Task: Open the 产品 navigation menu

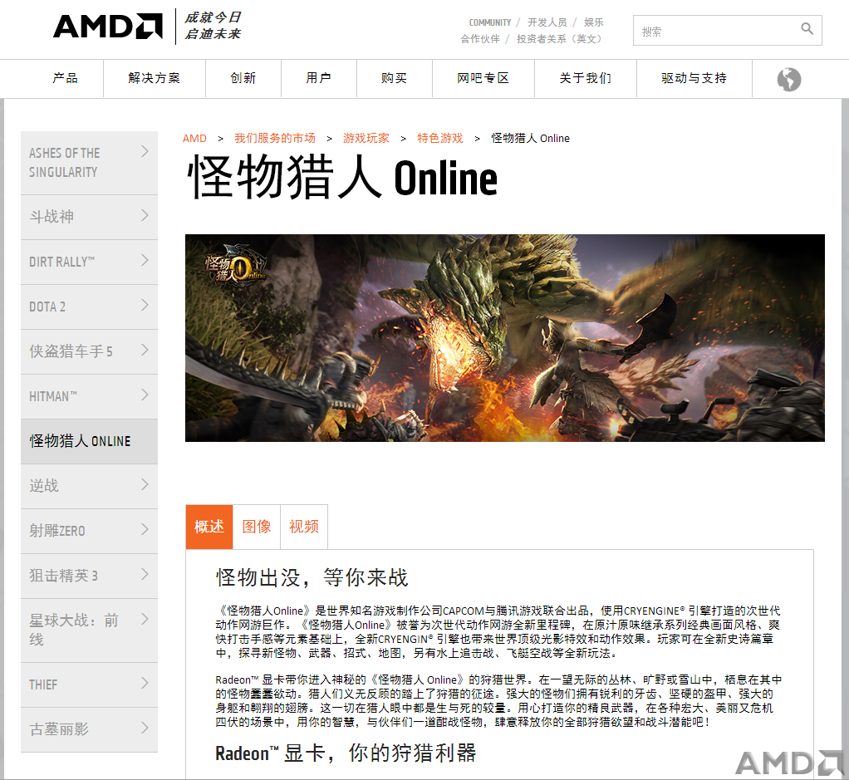Action: pyautogui.click(x=65, y=78)
